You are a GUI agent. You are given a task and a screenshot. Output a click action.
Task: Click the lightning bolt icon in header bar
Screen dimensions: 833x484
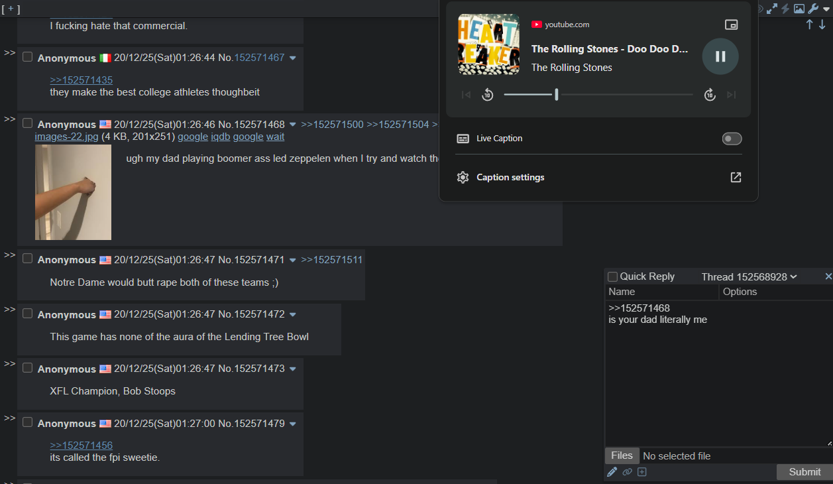[x=786, y=9]
